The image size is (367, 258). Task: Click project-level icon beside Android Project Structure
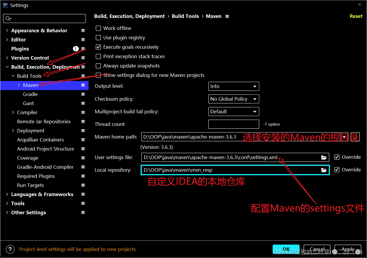coord(83,149)
